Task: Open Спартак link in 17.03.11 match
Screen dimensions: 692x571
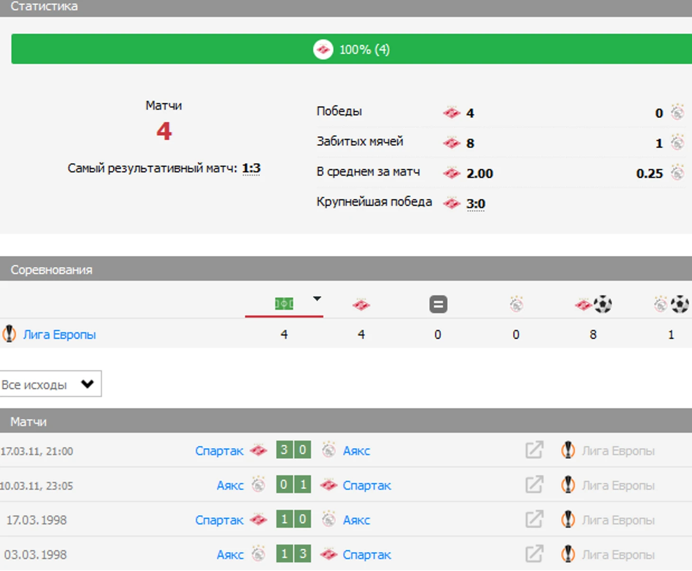Action: [219, 451]
